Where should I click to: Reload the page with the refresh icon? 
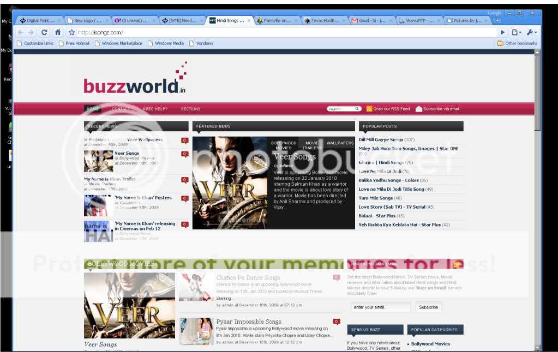[x=45, y=32]
